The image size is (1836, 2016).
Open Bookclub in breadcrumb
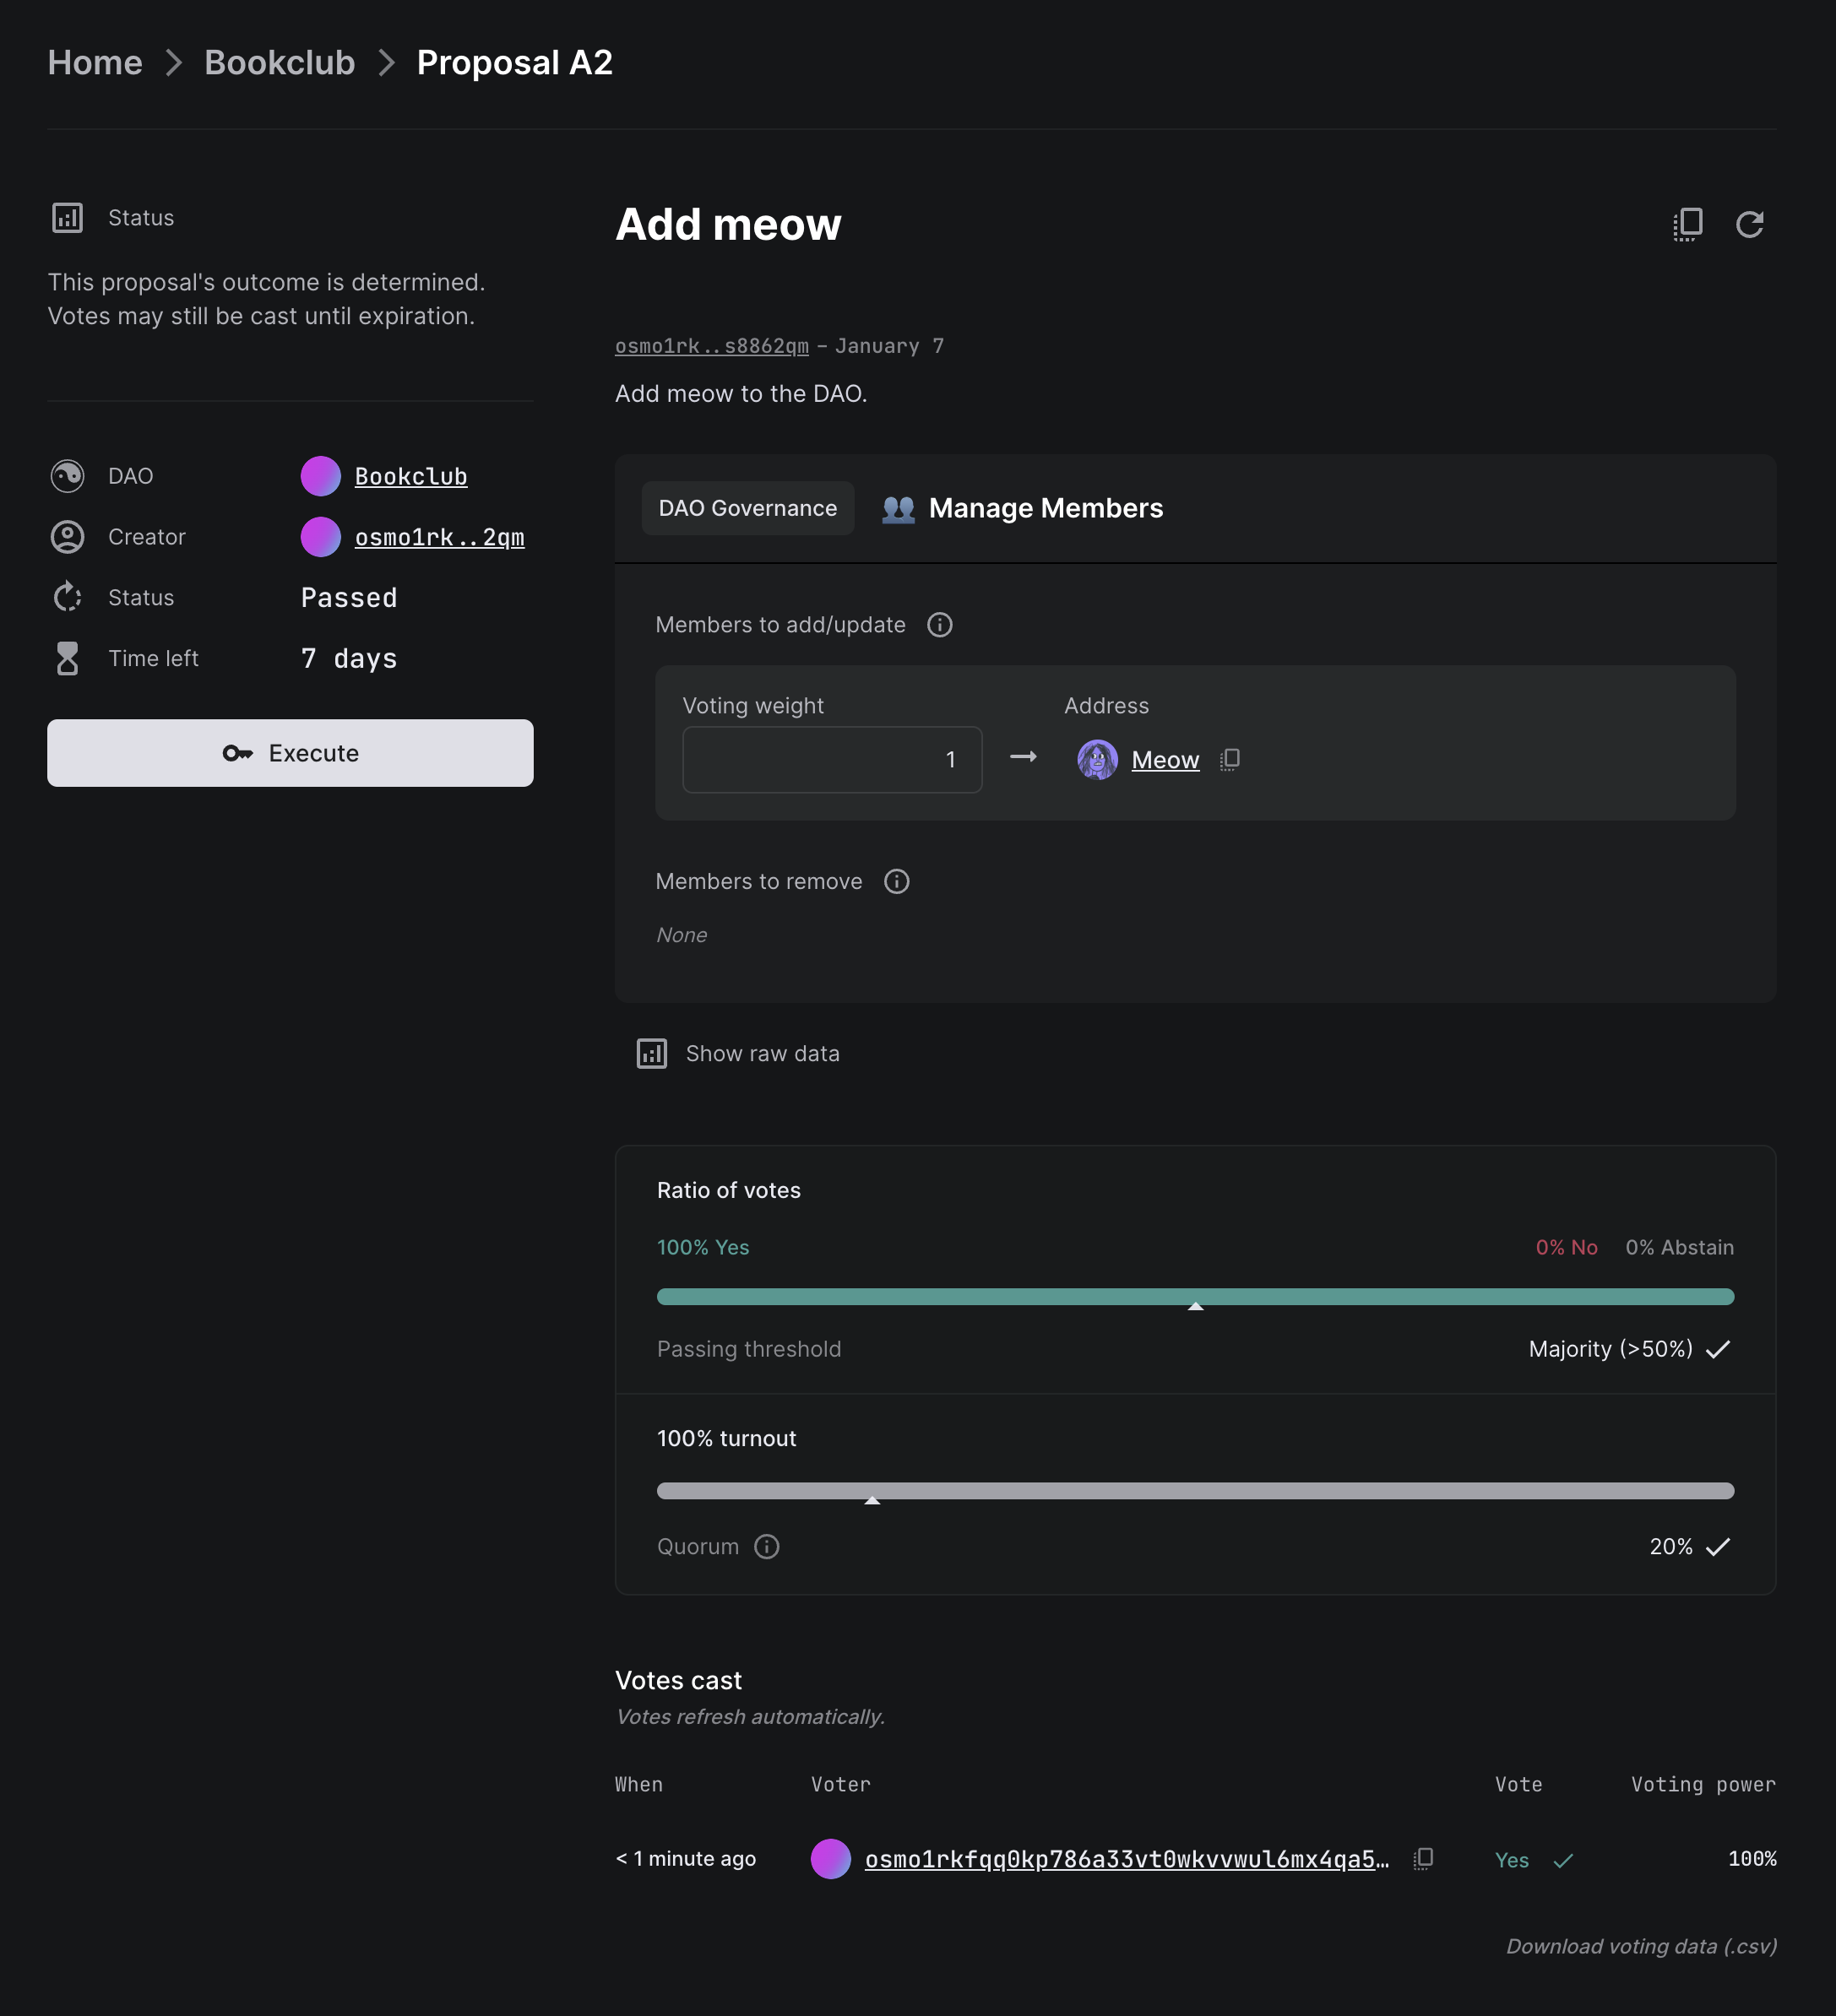coord(280,63)
